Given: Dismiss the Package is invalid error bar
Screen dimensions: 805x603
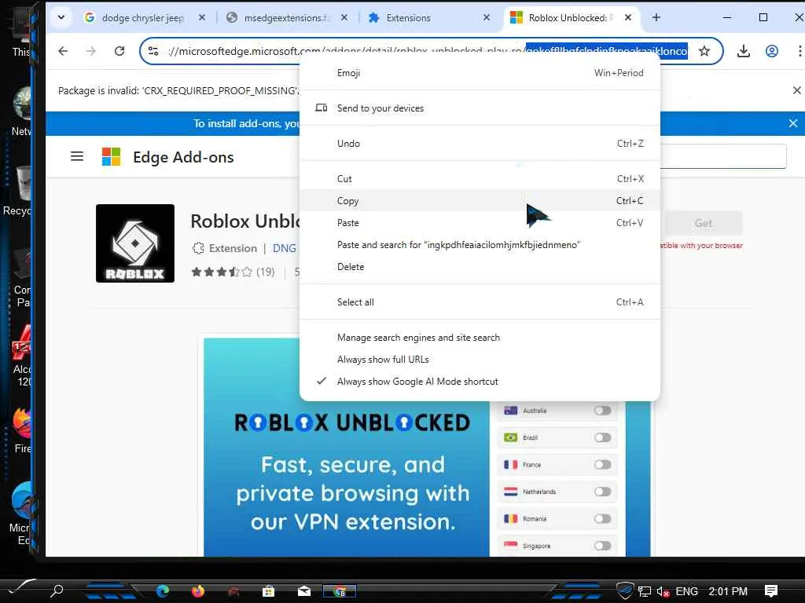Looking at the screenshot, I should (x=797, y=91).
